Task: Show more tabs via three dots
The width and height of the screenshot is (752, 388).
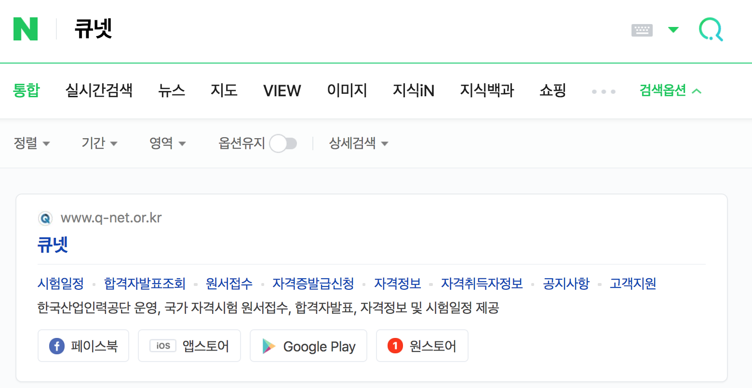Action: coord(604,91)
